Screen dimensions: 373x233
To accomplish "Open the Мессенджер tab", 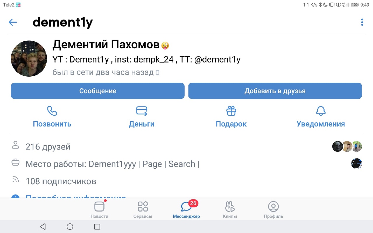I will (x=186, y=210).
